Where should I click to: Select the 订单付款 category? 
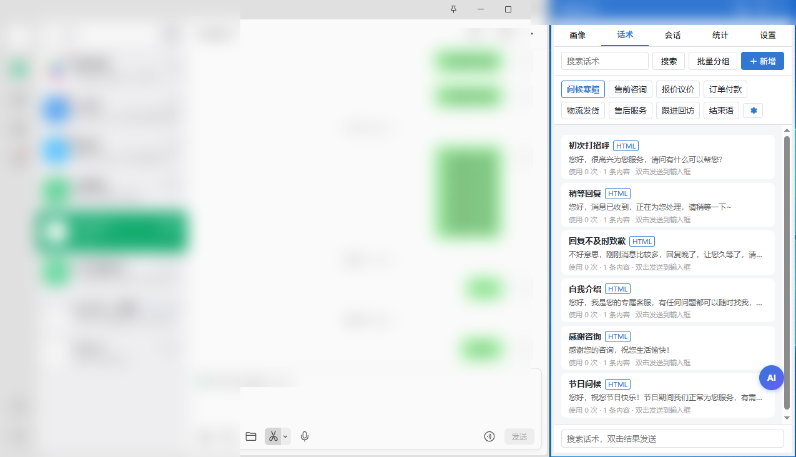click(x=725, y=89)
